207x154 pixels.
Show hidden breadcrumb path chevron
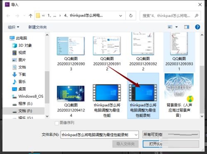tap(43, 16)
